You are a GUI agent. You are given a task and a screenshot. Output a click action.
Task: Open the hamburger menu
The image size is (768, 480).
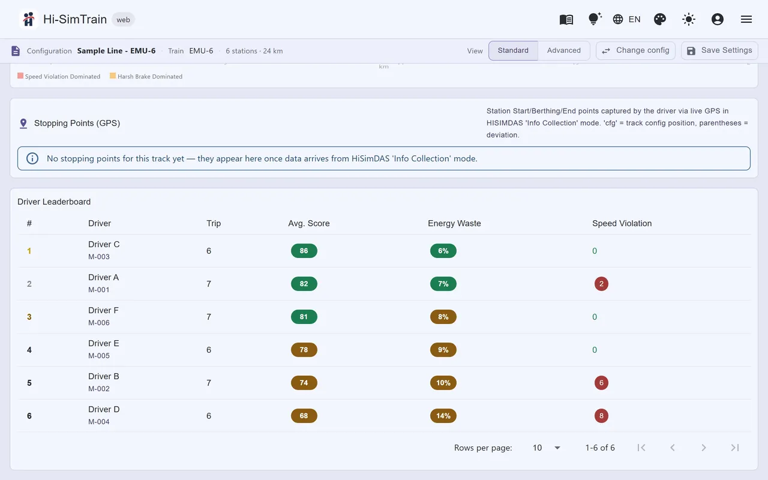tap(746, 19)
